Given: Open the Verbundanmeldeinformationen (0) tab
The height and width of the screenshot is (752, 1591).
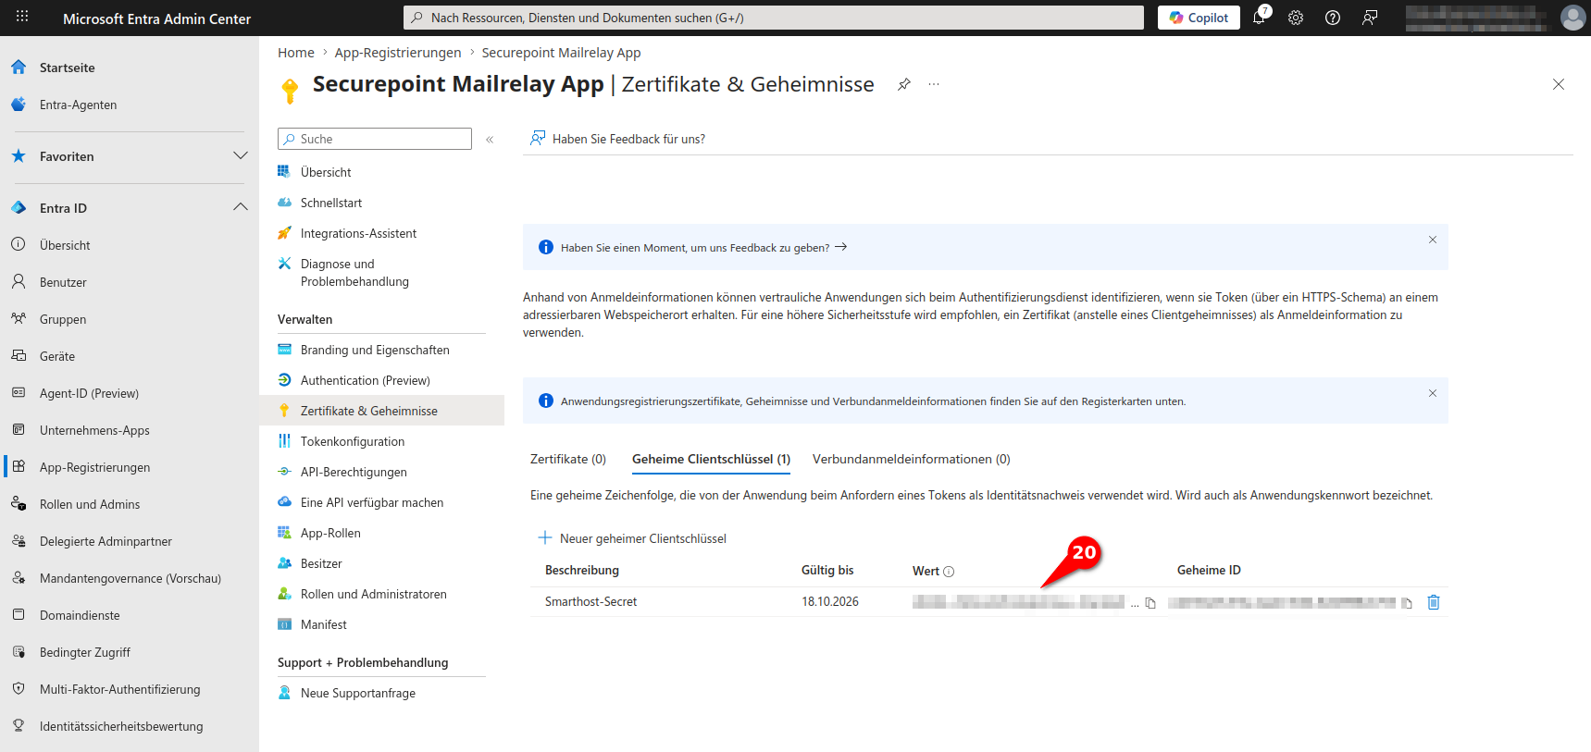Looking at the screenshot, I should [x=911, y=459].
